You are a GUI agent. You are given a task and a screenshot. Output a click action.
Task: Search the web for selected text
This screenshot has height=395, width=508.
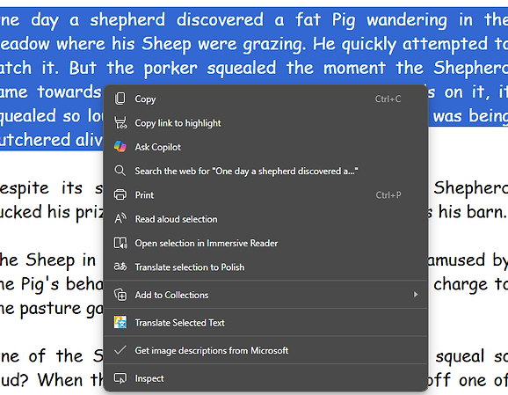click(x=265, y=171)
